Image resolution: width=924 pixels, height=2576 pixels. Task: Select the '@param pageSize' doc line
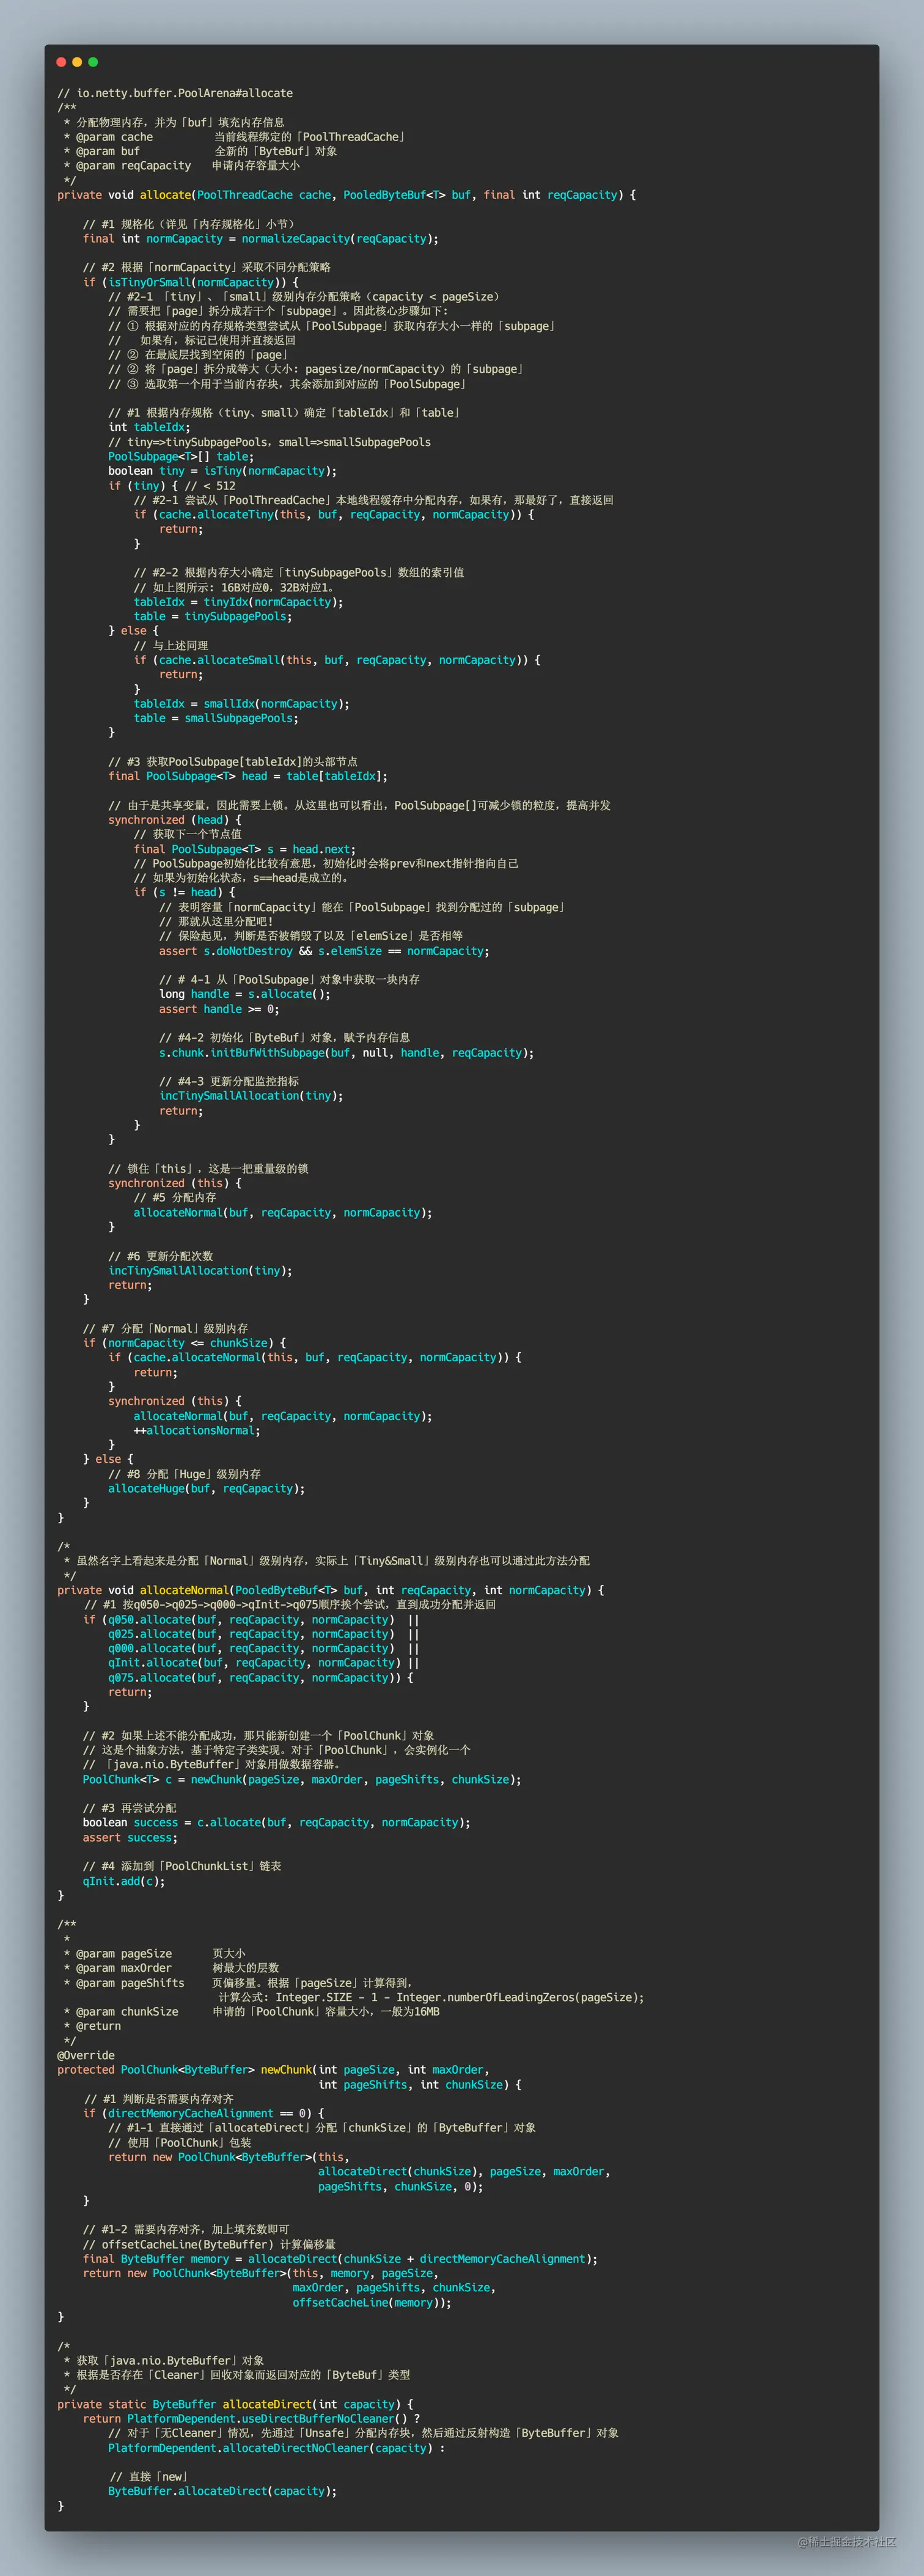154,1953
